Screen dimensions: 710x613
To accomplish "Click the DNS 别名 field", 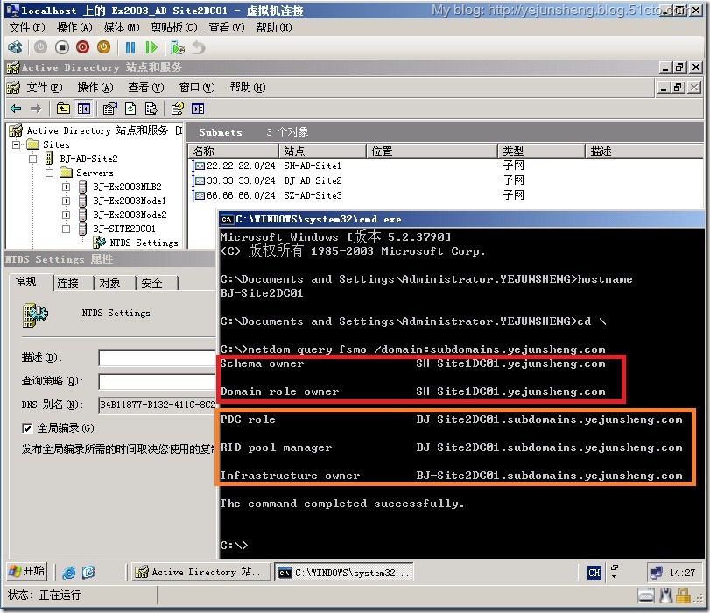I will (157, 405).
